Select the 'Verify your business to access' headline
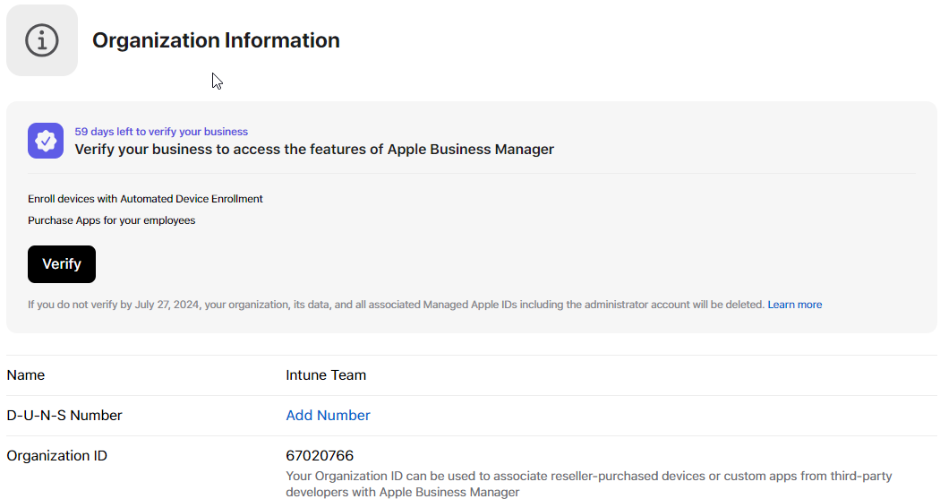 [x=314, y=150]
